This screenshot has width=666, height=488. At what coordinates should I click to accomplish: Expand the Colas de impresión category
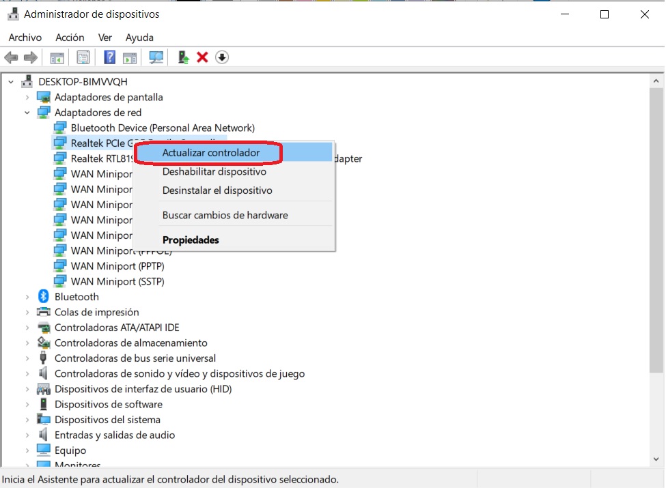[x=27, y=312]
